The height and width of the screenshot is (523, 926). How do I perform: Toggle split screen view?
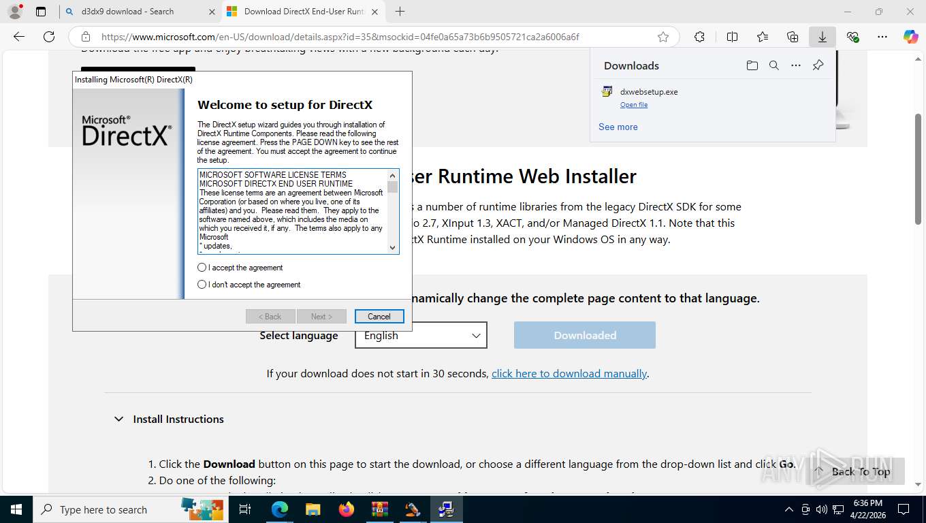pyautogui.click(x=733, y=37)
